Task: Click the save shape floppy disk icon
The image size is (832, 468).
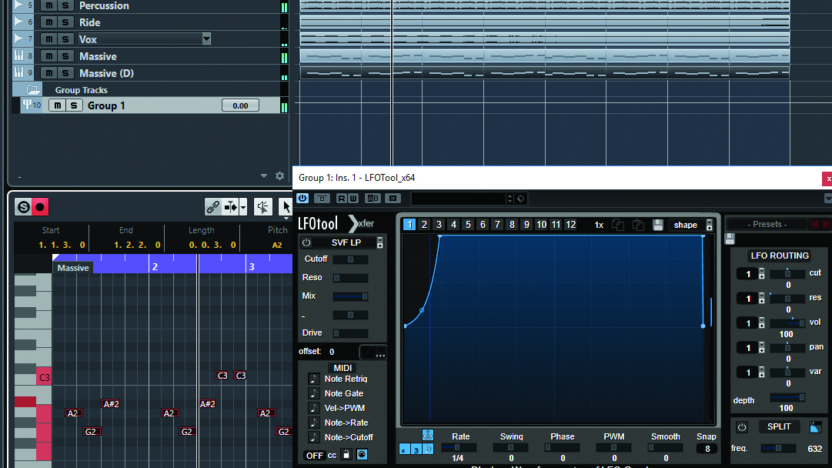Action: 658,225
